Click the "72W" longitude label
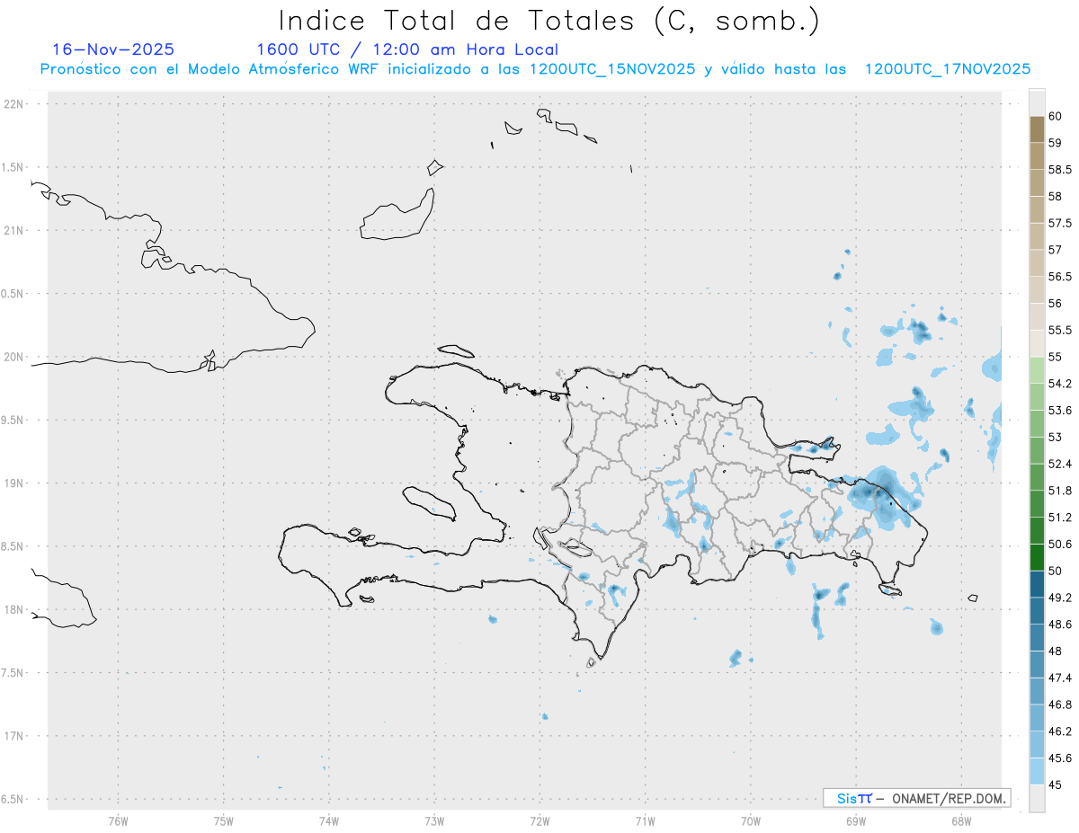1079x833 pixels. [x=539, y=821]
